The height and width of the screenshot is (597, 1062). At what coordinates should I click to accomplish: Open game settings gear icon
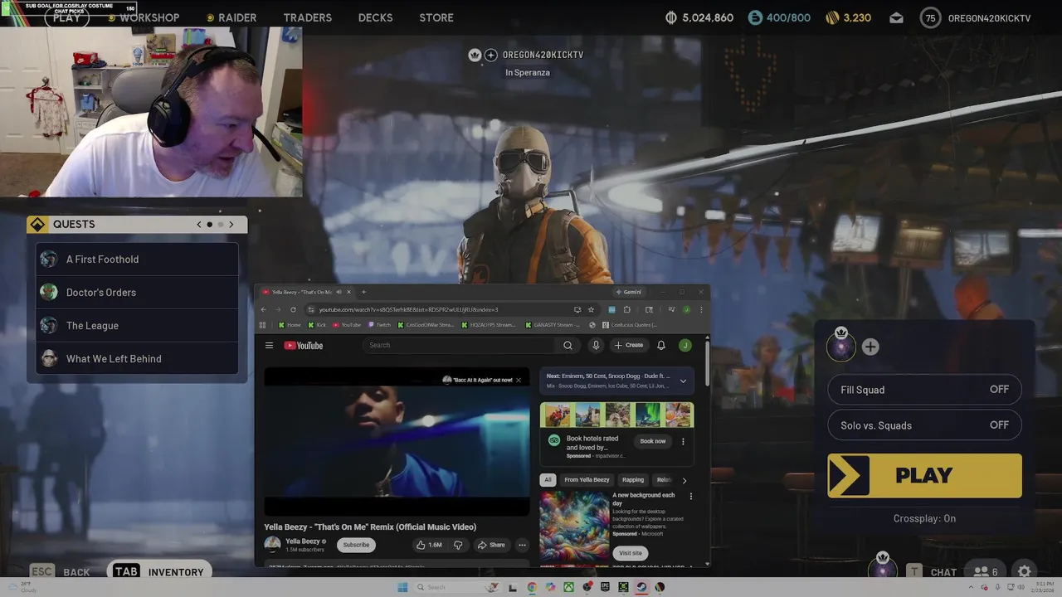(1025, 572)
